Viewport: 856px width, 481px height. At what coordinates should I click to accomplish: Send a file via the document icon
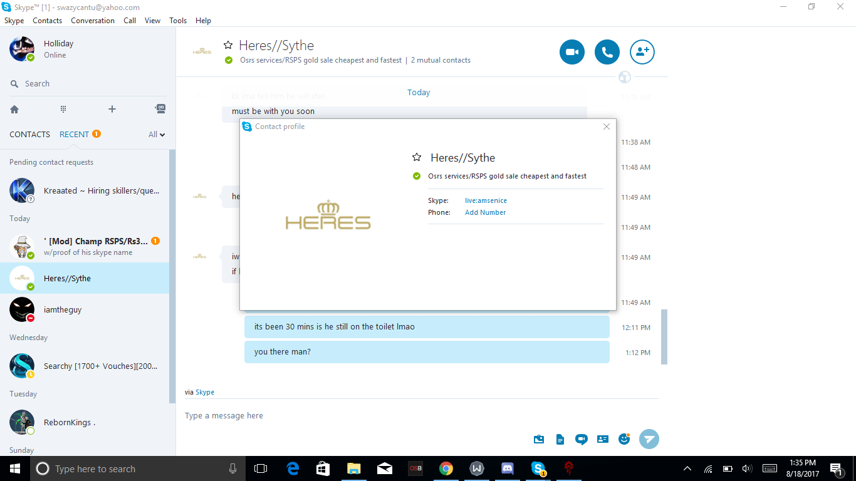(x=560, y=439)
